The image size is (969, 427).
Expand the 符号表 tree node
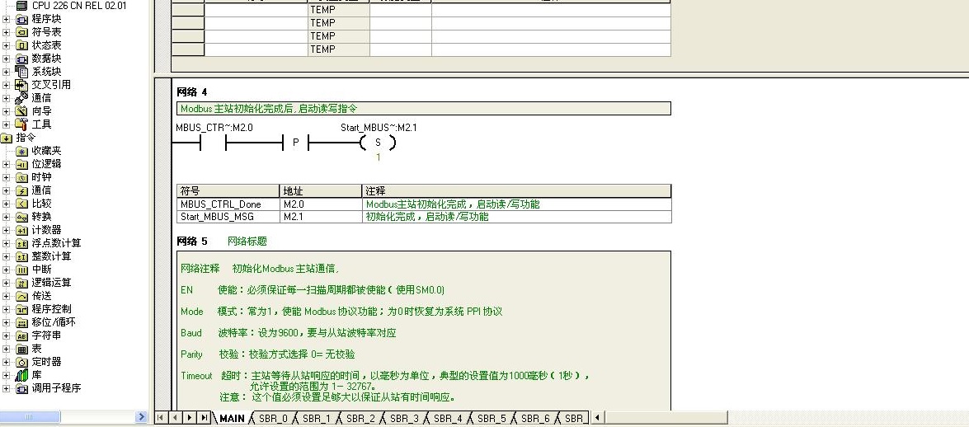(x=6, y=32)
